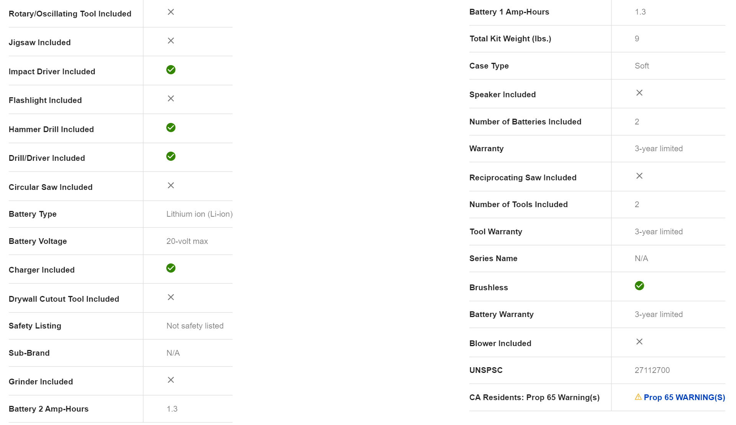Click the yellow warning triangle icon
736x425 pixels.
(638, 397)
